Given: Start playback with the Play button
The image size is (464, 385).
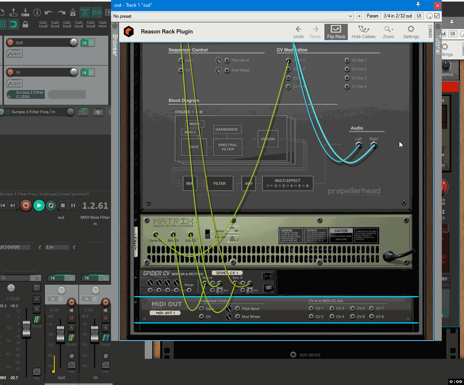Looking at the screenshot, I should (39, 205).
